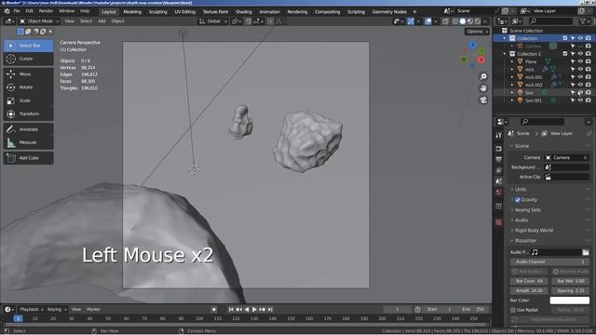Open the file browser for Audio Path
Viewport: 596px width, 335px height.
click(x=586, y=252)
